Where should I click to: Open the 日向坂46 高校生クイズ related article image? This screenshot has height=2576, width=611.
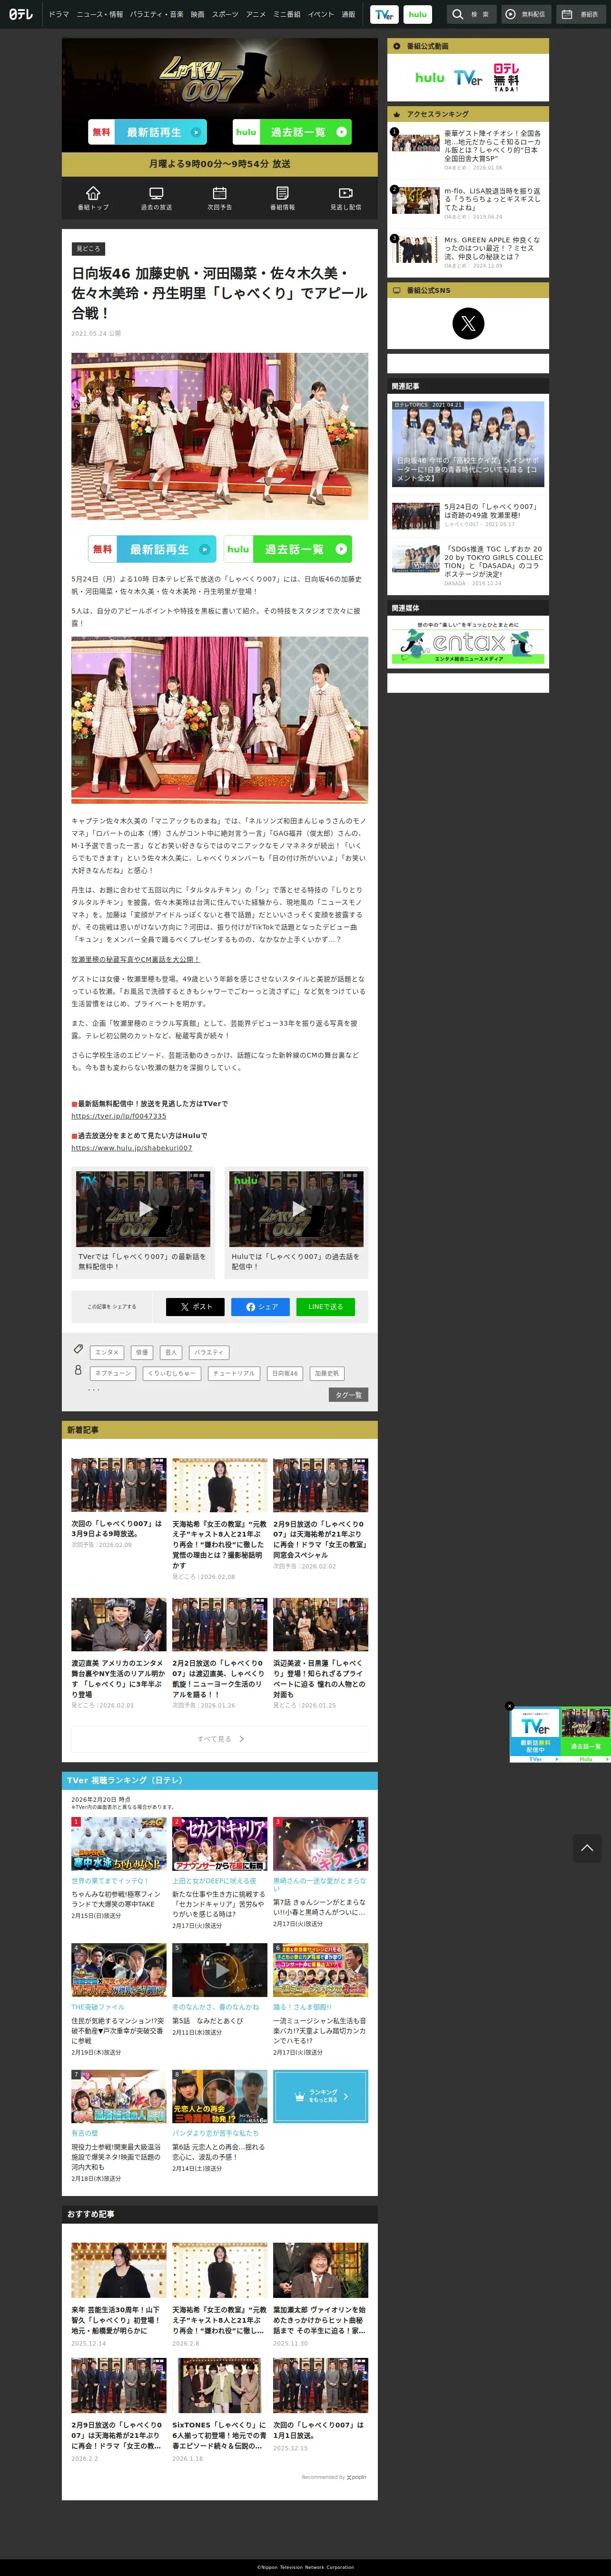pyautogui.click(x=468, y=443)
